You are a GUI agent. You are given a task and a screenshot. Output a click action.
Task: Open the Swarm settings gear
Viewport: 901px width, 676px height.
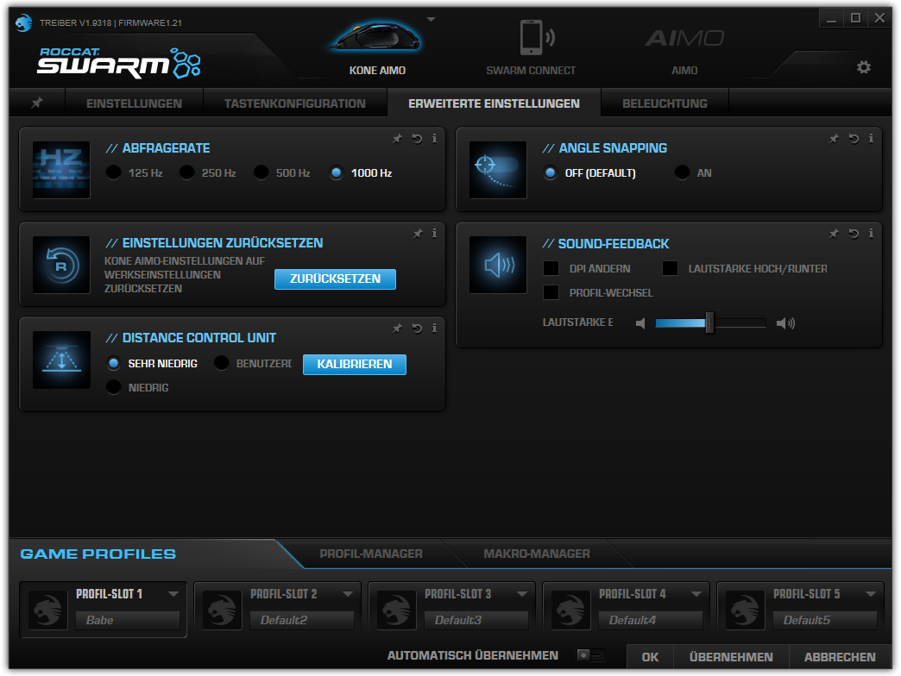click(864, 66)
